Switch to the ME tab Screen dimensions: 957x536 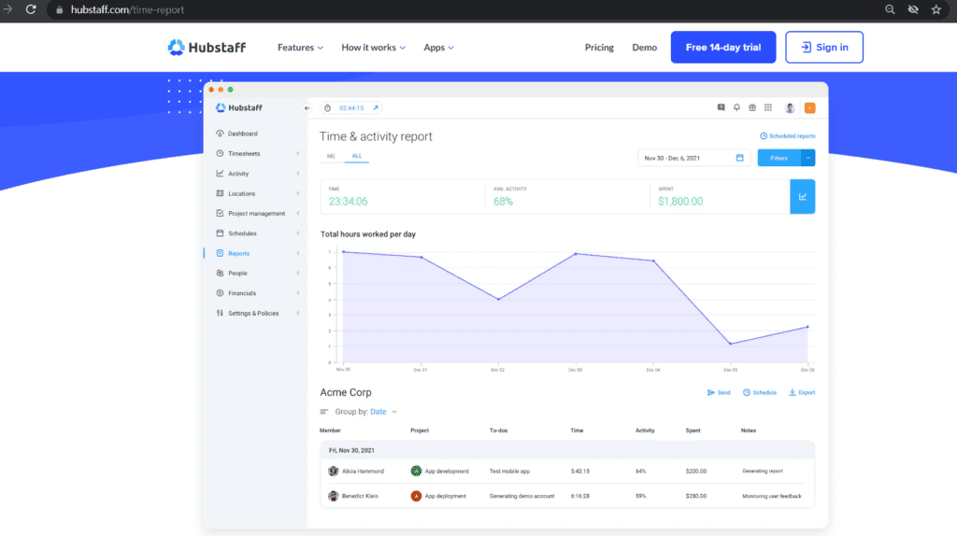tap(331, 156)
